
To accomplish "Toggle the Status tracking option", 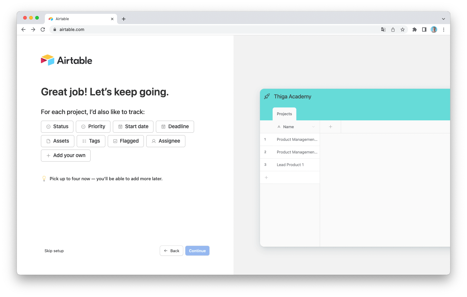I will click(57, 126).
